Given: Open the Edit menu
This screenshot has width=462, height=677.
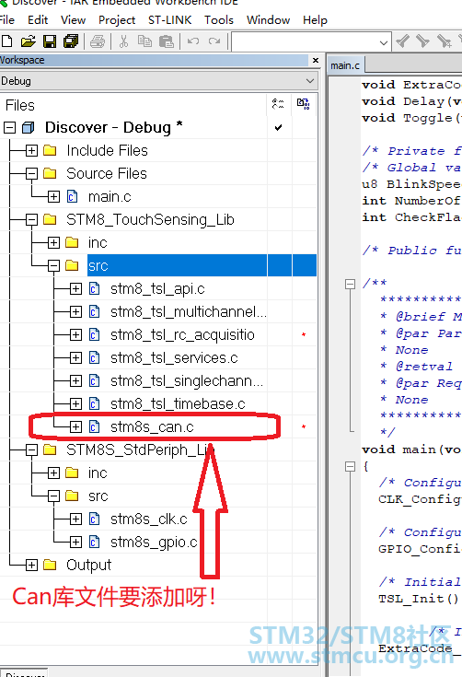Looking at the screenshot, I should 38,20.
